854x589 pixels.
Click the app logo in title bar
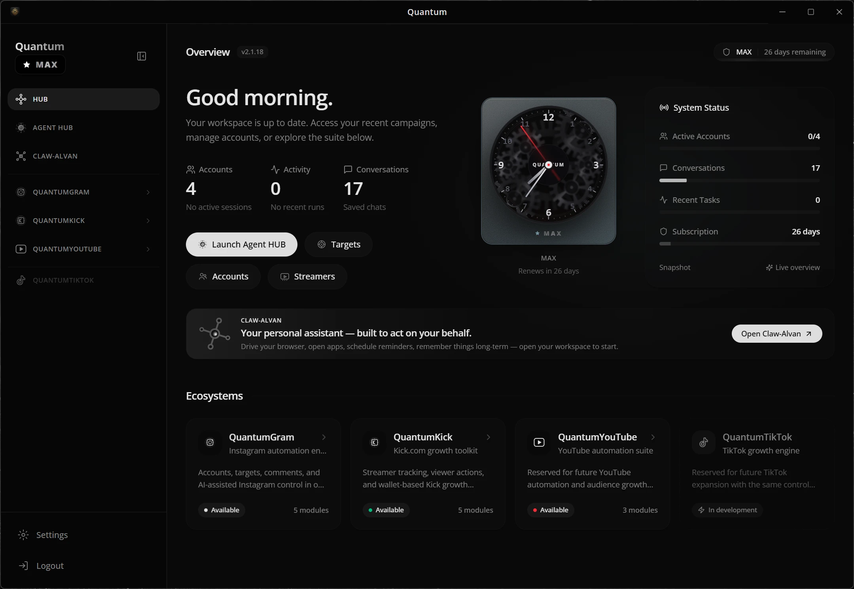click(x=15, y=11)
